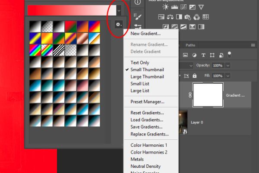Add a Black & White adjustment
Image resolution: width=259 pixels, height=173 pixels.
coord(179,17)
